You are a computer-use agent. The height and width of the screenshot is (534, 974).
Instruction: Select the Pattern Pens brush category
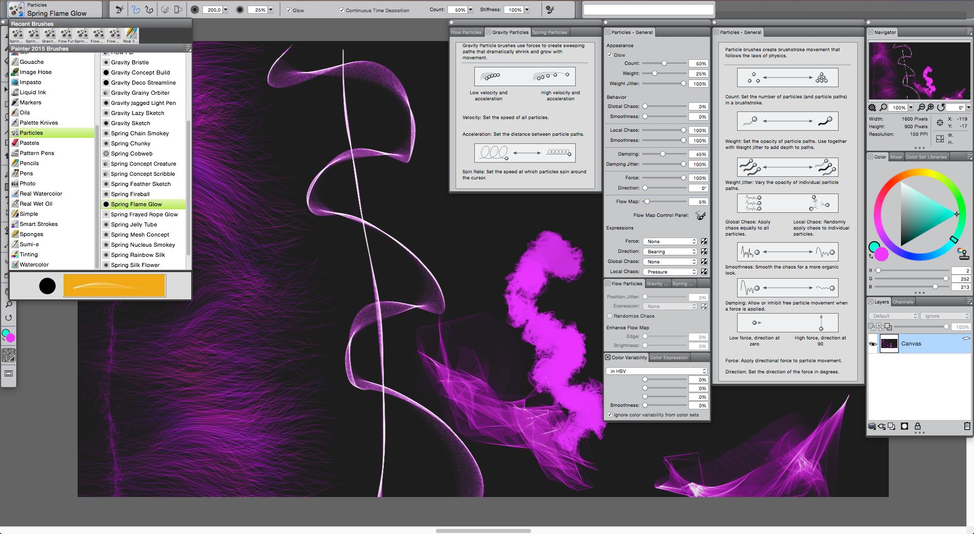[52, 153]
